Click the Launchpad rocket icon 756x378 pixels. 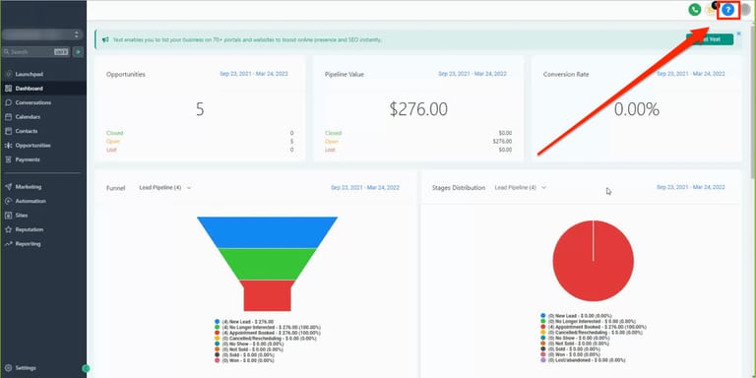click(8, 74)
